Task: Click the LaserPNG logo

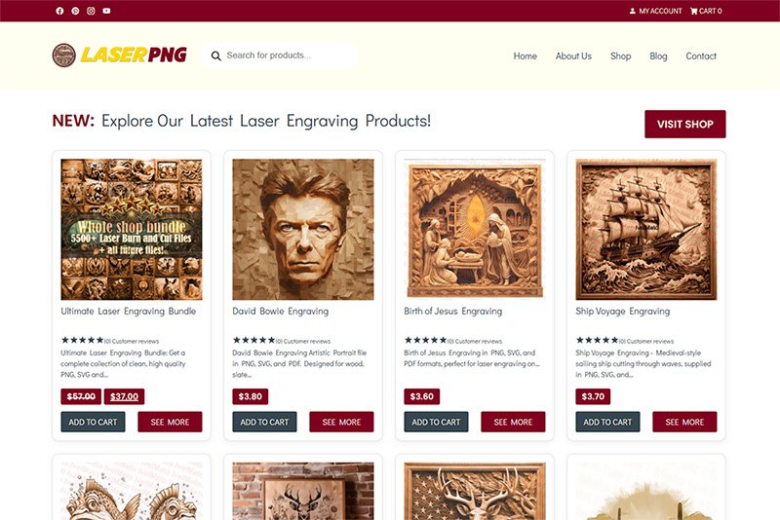Action: pos(119,55)
